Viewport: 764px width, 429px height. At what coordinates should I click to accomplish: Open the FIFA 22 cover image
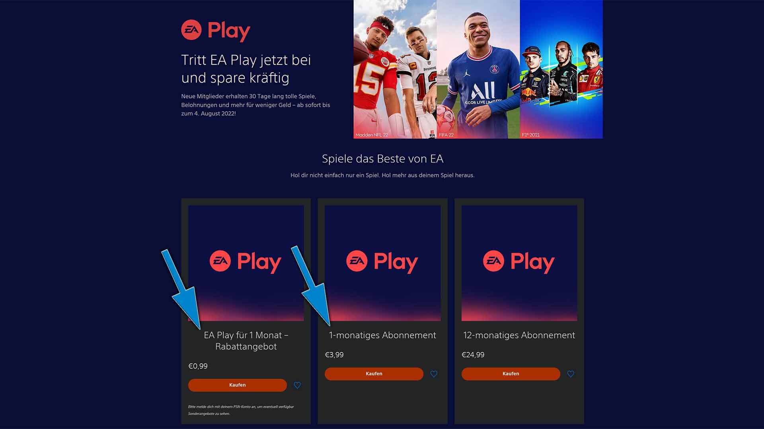click(478, 69)
